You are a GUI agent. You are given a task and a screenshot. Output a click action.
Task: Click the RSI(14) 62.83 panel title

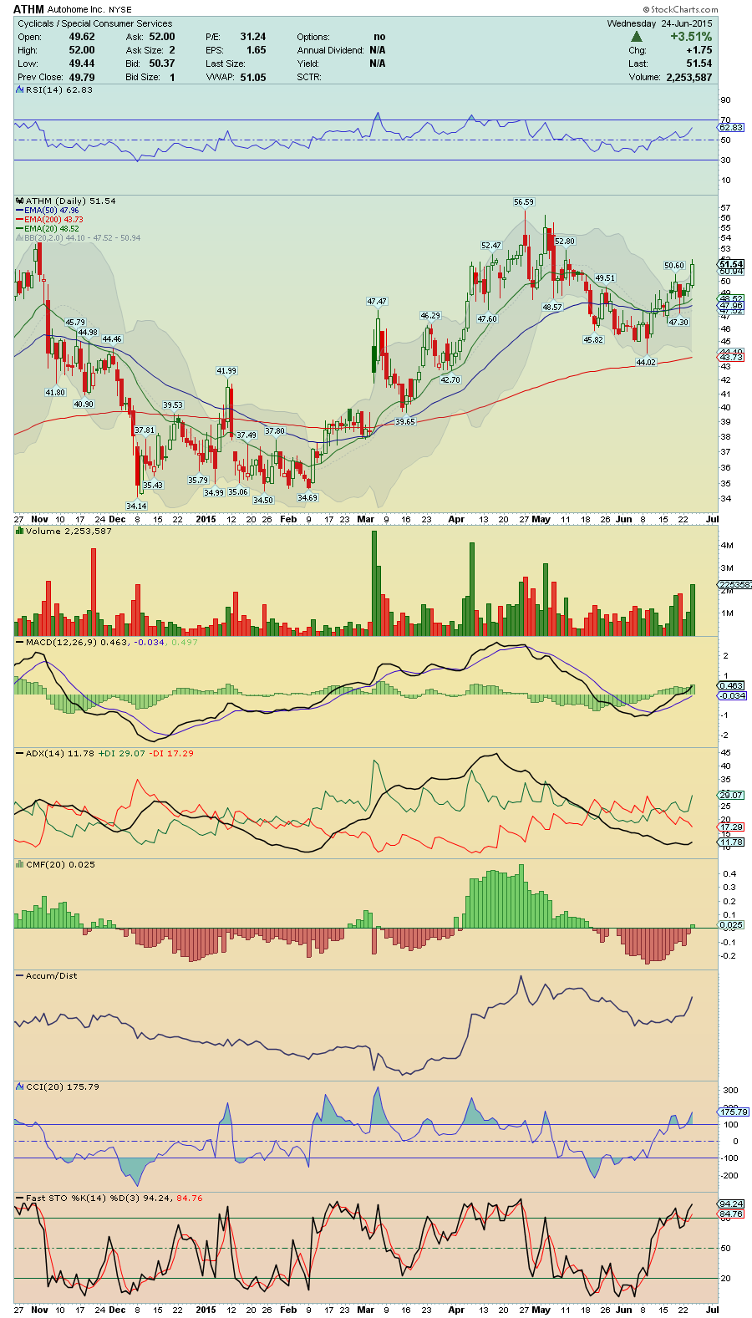(59, 90)
